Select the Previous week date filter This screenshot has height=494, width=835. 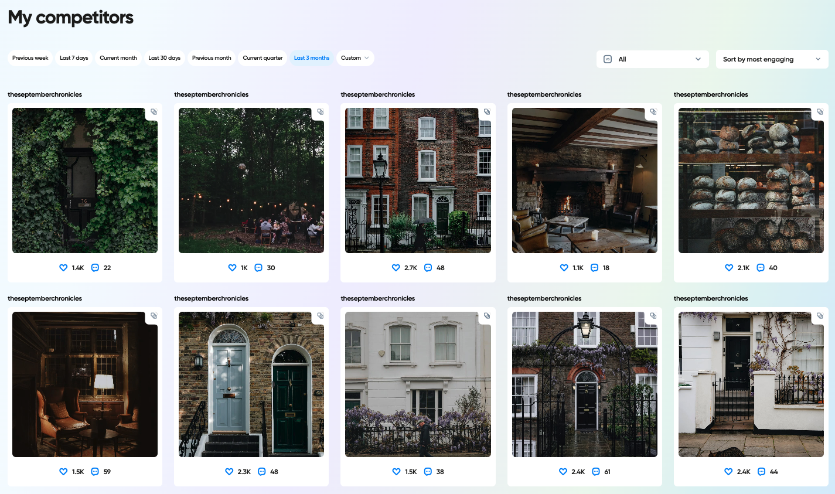[x=30, y=58]
